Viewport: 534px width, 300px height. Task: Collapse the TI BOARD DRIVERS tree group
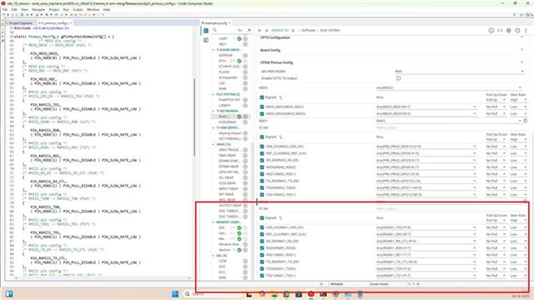coord(214,50)
